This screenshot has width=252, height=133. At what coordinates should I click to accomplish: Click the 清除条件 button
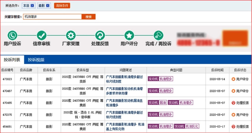click(x=62, y=6)
